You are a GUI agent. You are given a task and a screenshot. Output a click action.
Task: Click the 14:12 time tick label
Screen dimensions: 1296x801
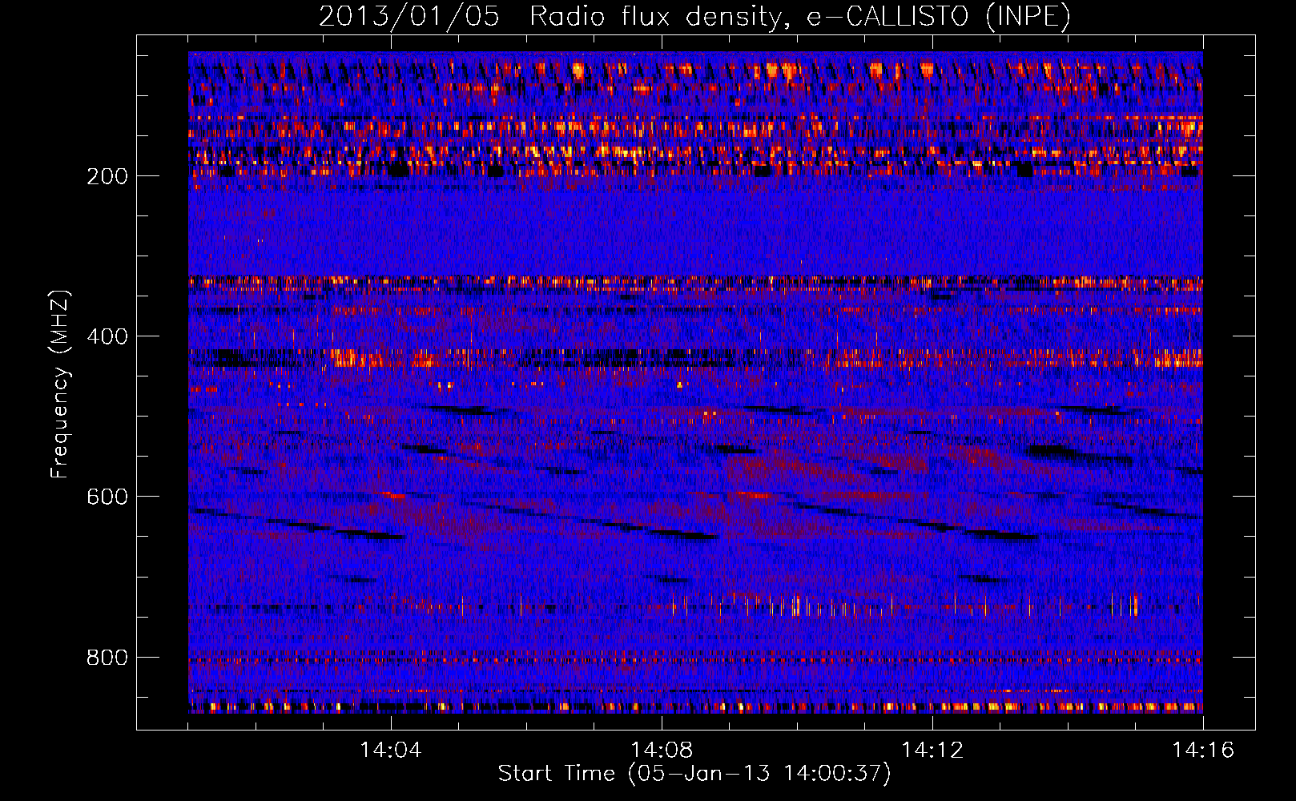click(x=932, y=751)
